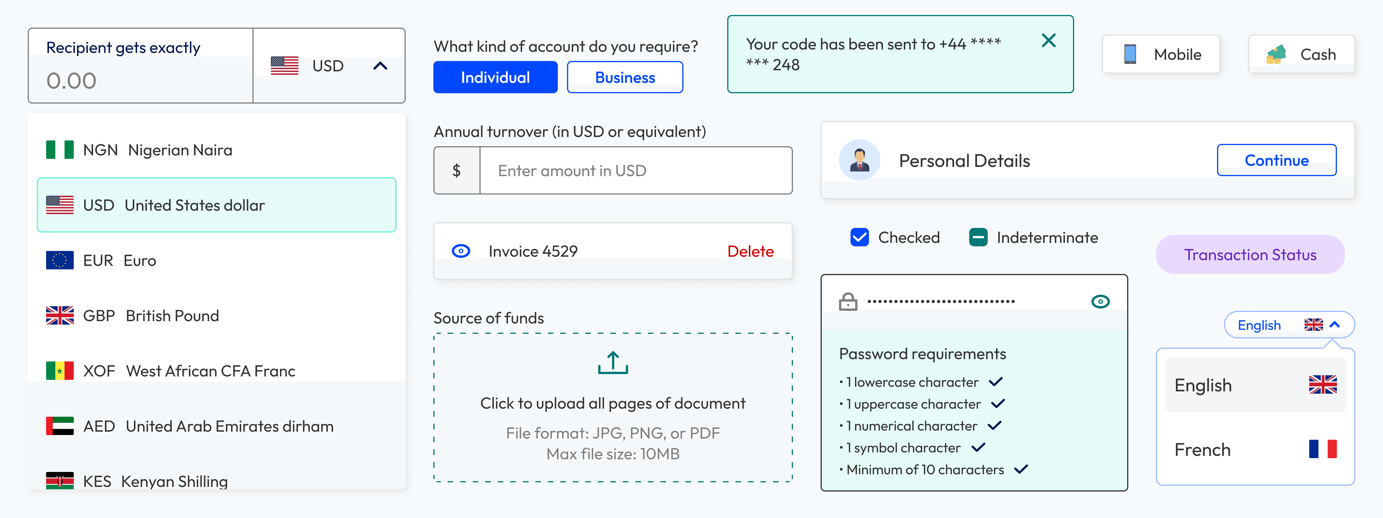This screenshot has height=518, width=1383.
Task: Click the British flag beside English
Action: click(1313, 324)
